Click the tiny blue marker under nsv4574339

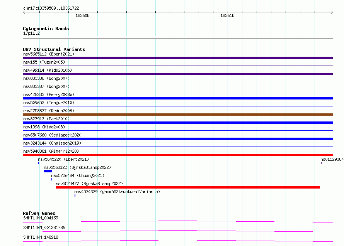tap(75, 195)
